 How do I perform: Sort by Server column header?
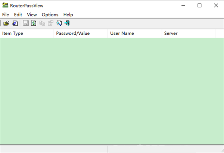(x=189, y=34)
